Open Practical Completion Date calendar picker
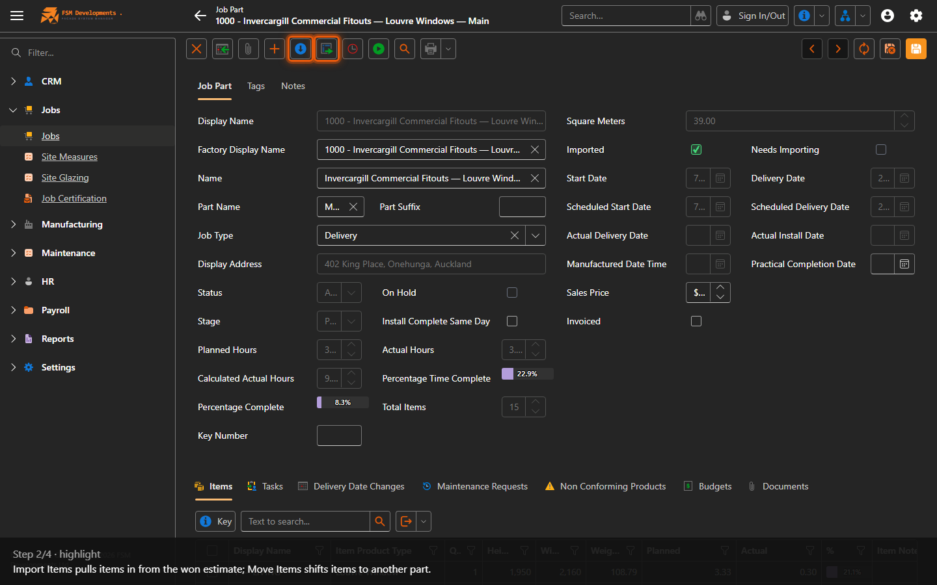The height and width of the screenshot is (585, 937). coord(904,264)
